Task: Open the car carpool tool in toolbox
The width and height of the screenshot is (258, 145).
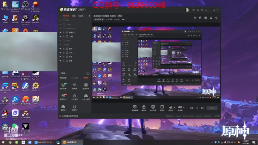Action: [86, 97]
